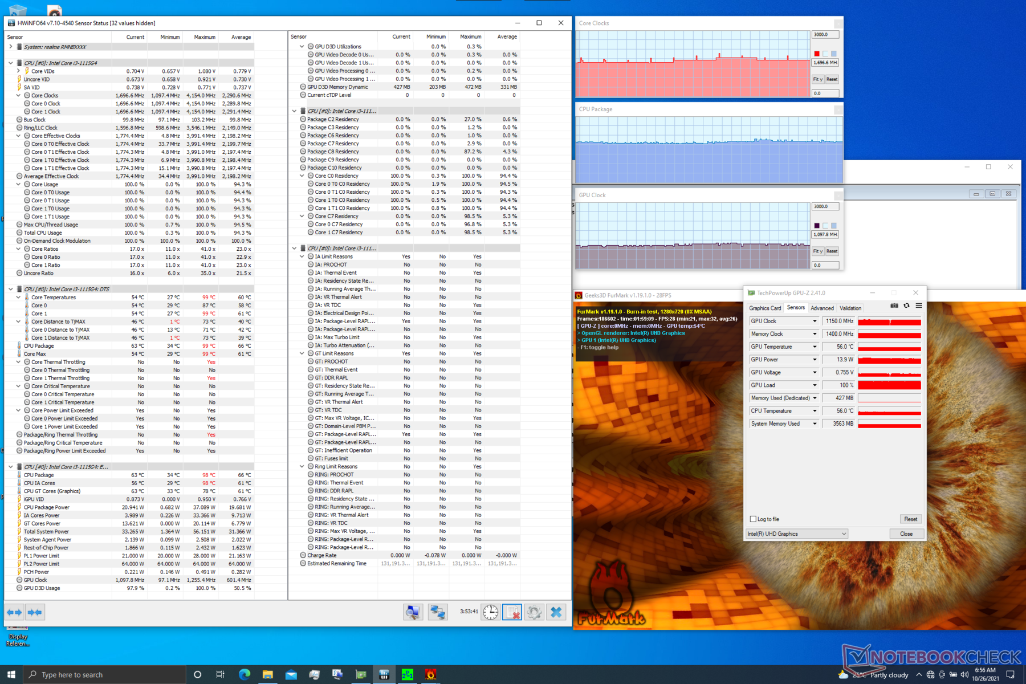Collapse the Core Temperatures node

pos(18,298)
